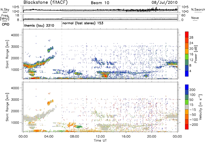Click the '16:00' time axis tick label
205x142 pixels.
[x=126, y=137]
